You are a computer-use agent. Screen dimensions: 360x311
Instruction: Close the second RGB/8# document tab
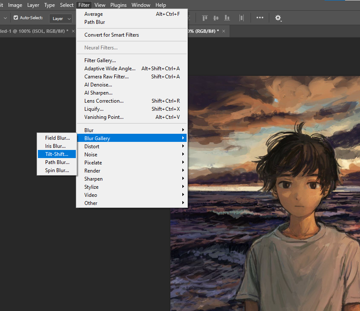(x=224, y=31)
